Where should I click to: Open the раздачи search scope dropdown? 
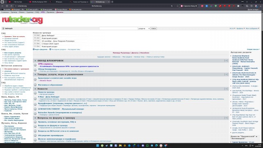click(144, 28)
